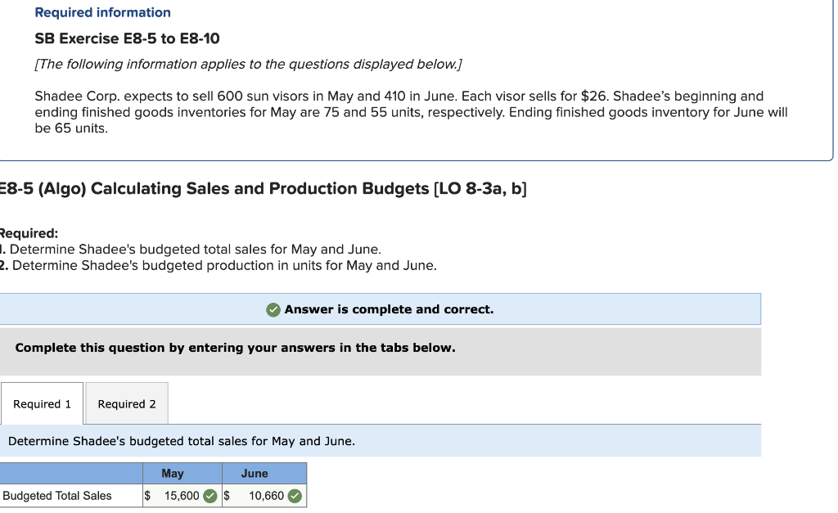The width and height of the screenshot is (838, 513).
Task: Click the June column header
Action: point(255,473)
